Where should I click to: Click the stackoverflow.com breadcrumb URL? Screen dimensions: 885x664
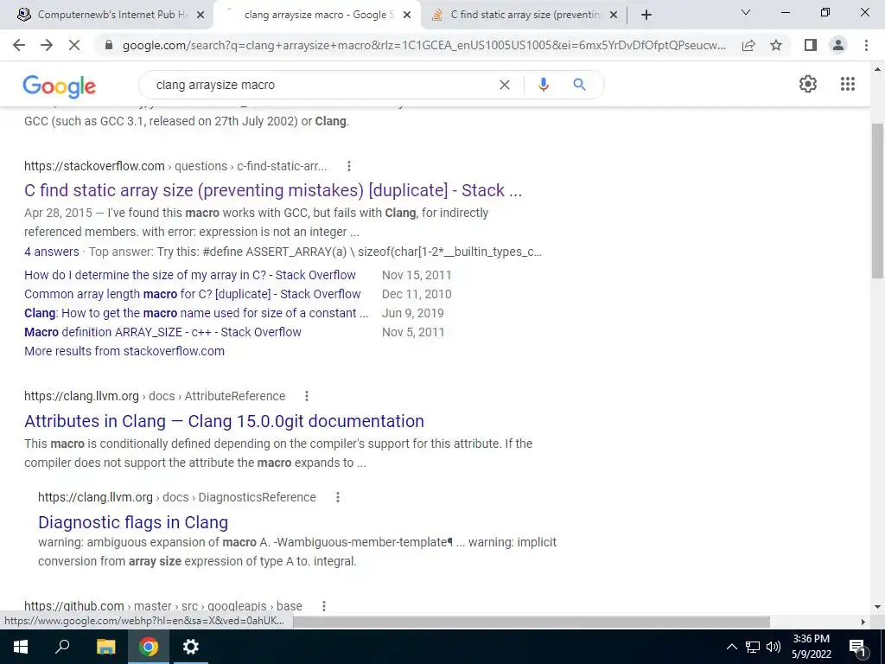point(175,166)
